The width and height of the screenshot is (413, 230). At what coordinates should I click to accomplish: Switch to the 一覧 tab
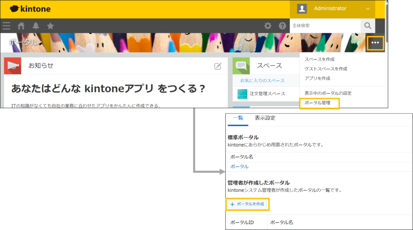[x=238, y=118]
